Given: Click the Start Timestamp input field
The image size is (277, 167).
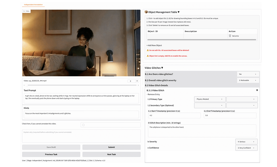Looking at the screenshot, I should (174, 115).
